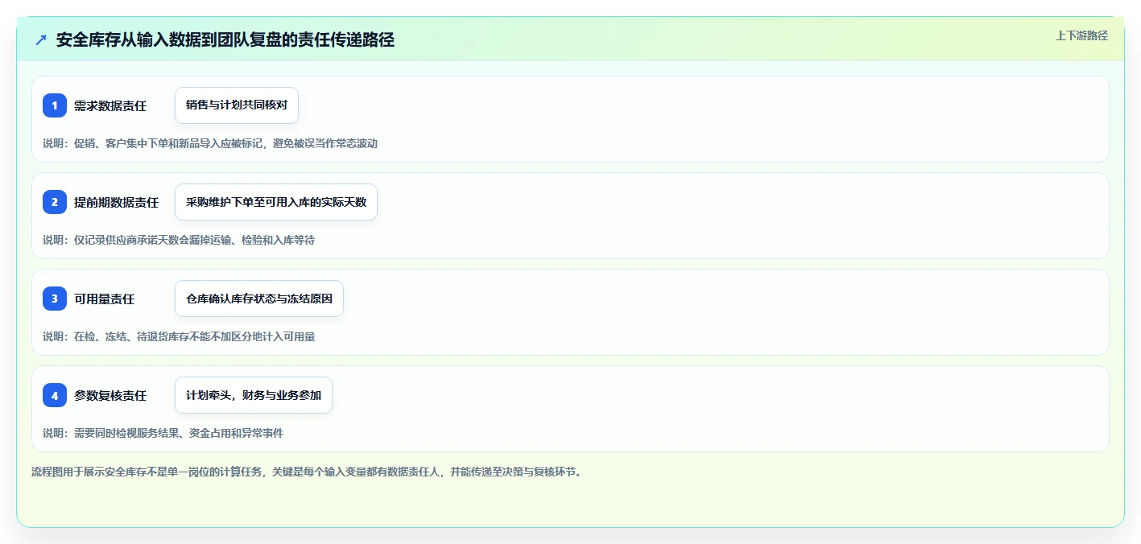Image resolution: width=1141 pixels, height=544 pixels.
Task: Select the 销售与计划共同核对 chip
Action: (237, 105)
